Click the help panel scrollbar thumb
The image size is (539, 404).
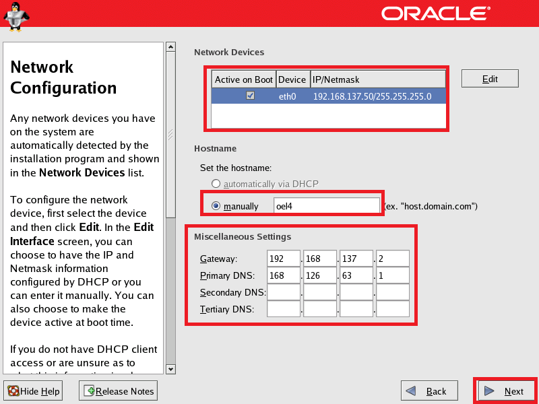point(170,134)
